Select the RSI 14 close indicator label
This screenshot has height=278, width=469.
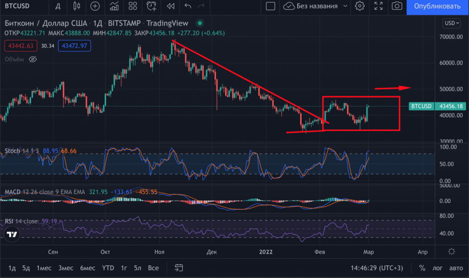[21, 221]
